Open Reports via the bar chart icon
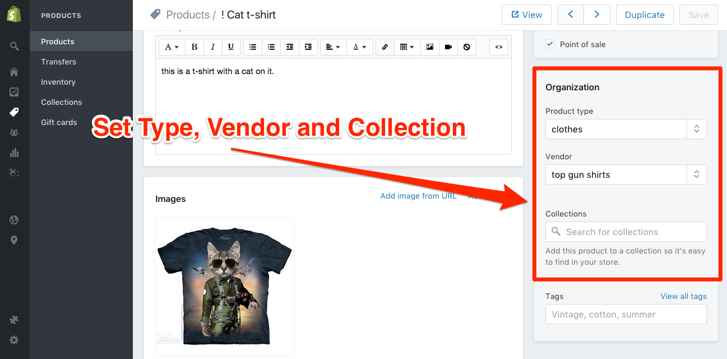Screen dimensions: 727x359 click(x=14, y=153)
